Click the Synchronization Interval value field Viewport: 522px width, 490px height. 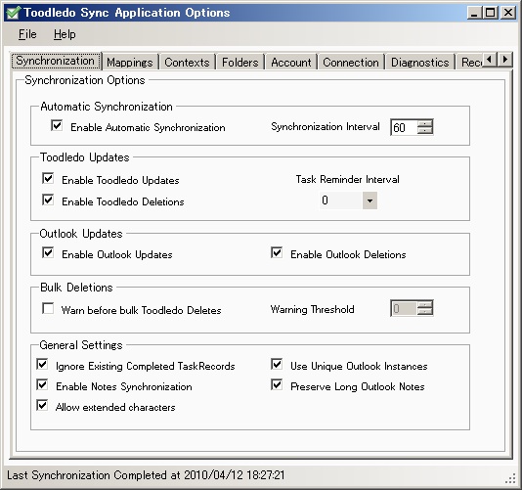click(404, 127)
